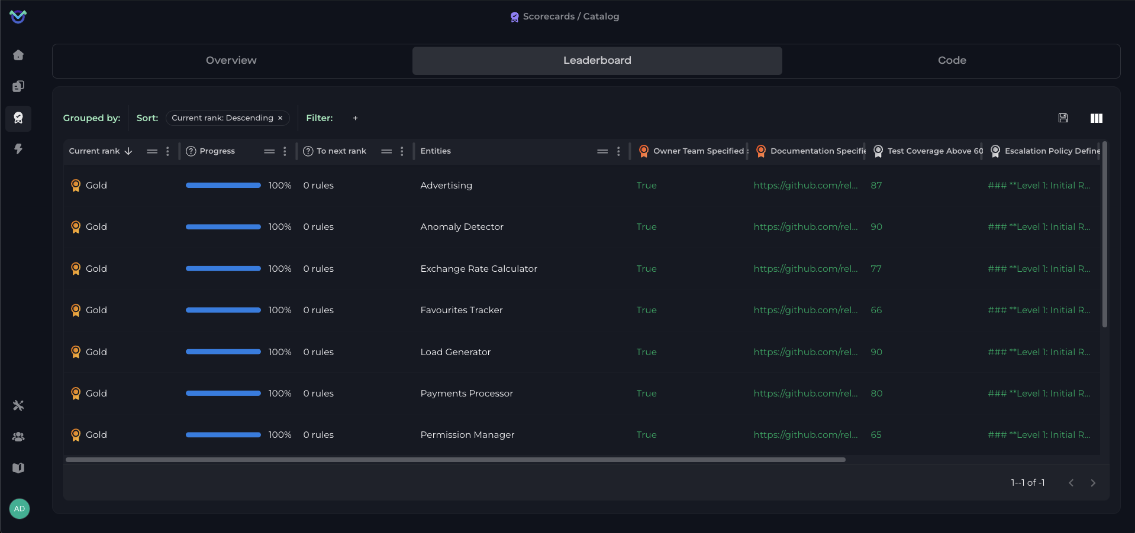Open Entities column options menu
This screenshot has width=1135, height=533.
point(618,151)
